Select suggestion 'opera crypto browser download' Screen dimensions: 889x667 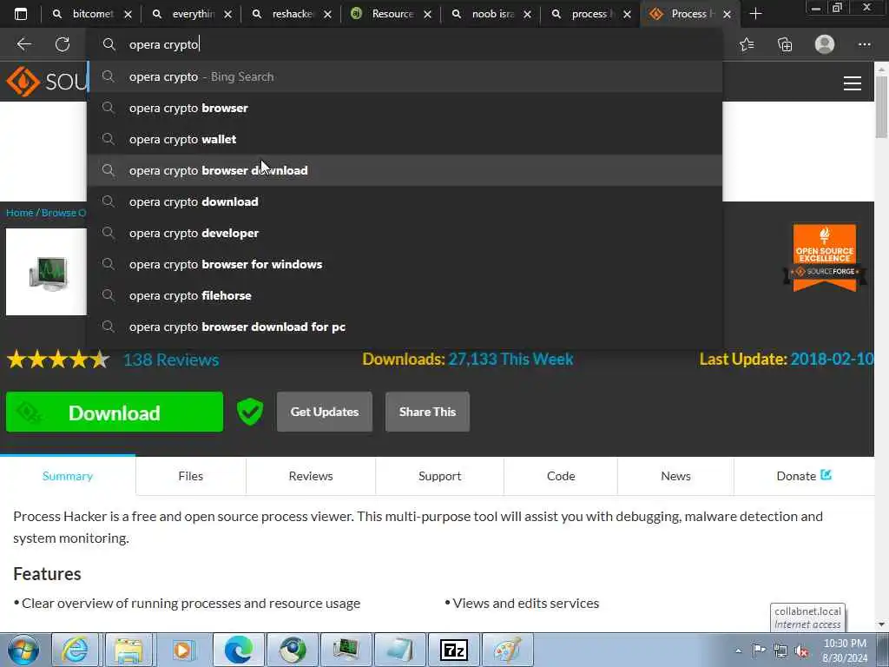tap(405, 170)
